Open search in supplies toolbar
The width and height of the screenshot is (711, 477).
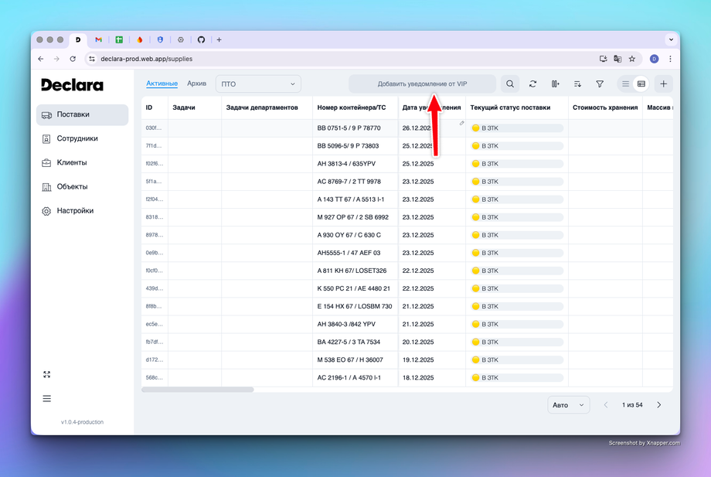tap(510, 84)
